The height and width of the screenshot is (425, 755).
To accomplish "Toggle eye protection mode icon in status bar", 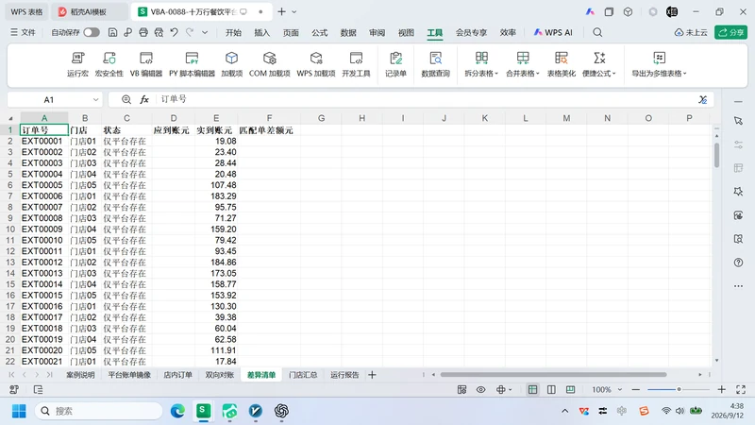I will pyautogui.click(x=480, y=389).
